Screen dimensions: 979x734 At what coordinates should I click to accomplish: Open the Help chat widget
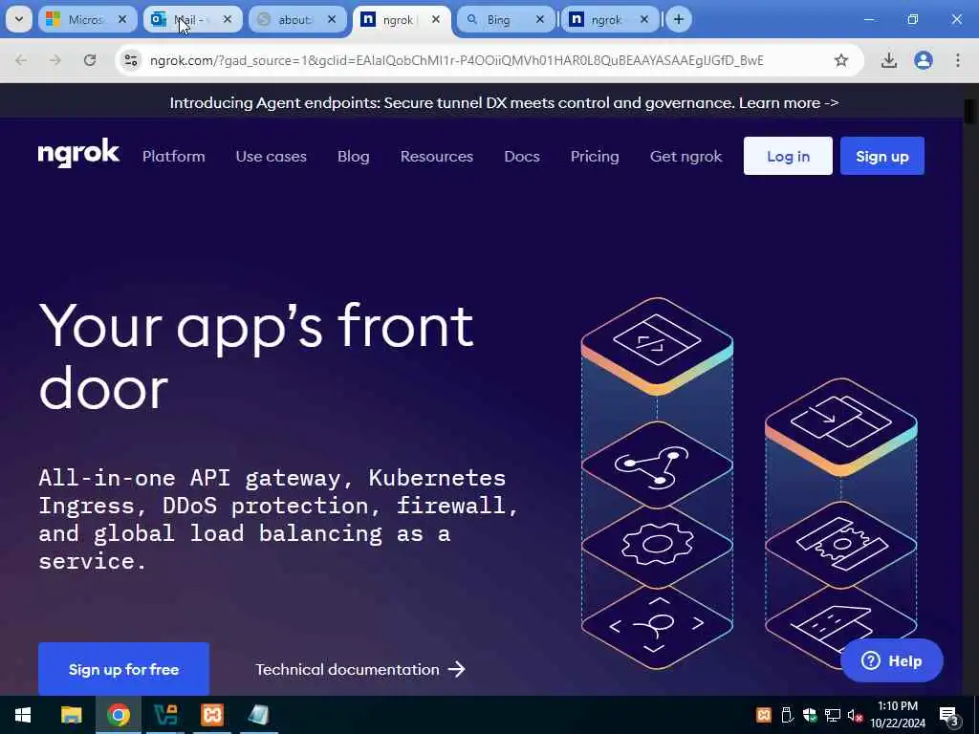tap(892, 660)
